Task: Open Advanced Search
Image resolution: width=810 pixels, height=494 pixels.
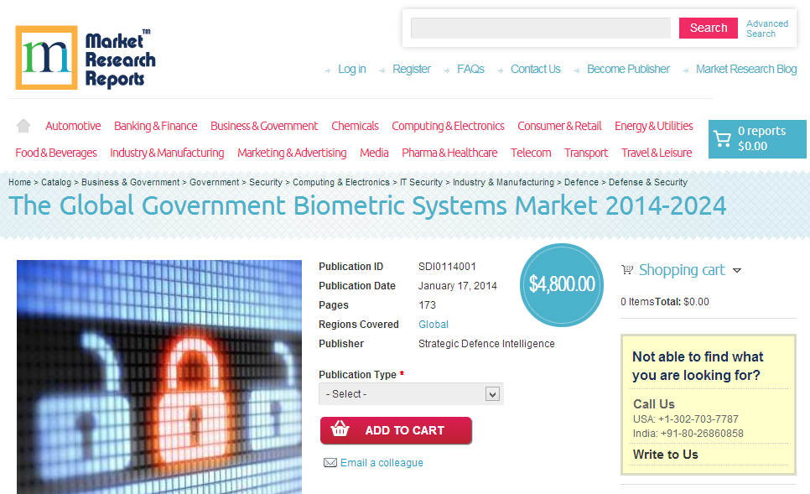Action: [767, 29]
